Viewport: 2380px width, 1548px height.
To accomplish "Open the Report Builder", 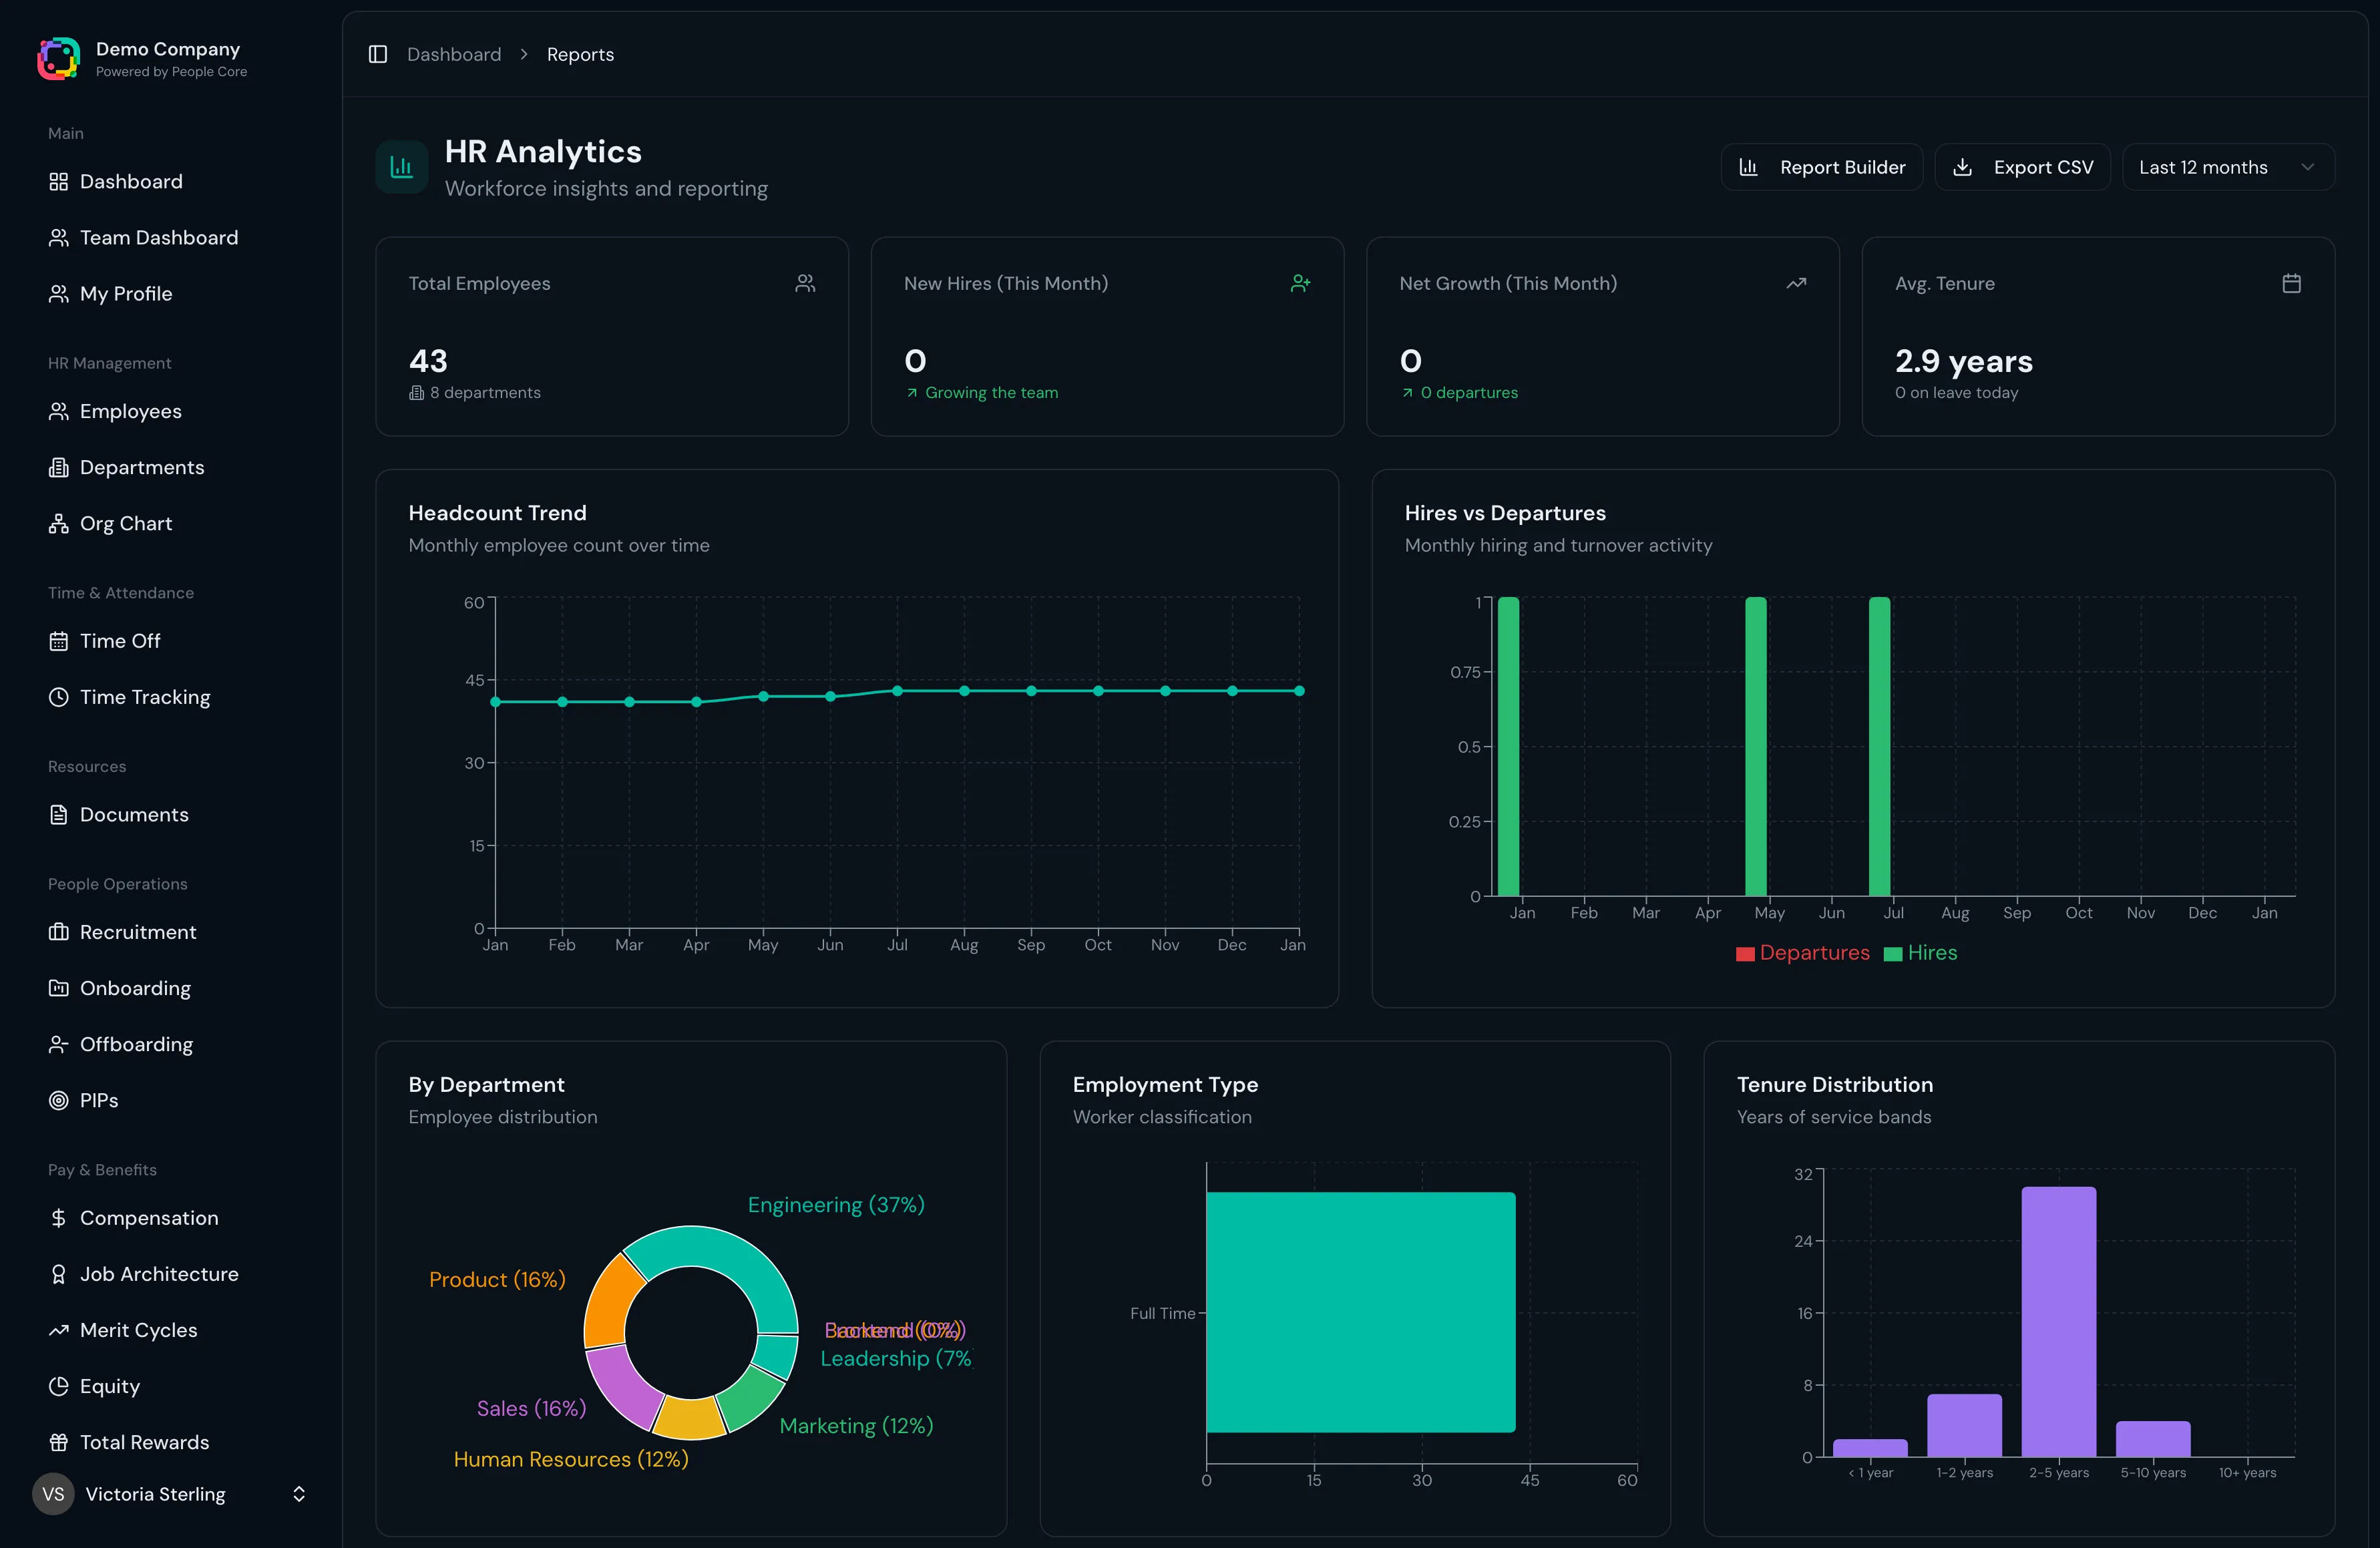I will click(x=1821, y=167).
